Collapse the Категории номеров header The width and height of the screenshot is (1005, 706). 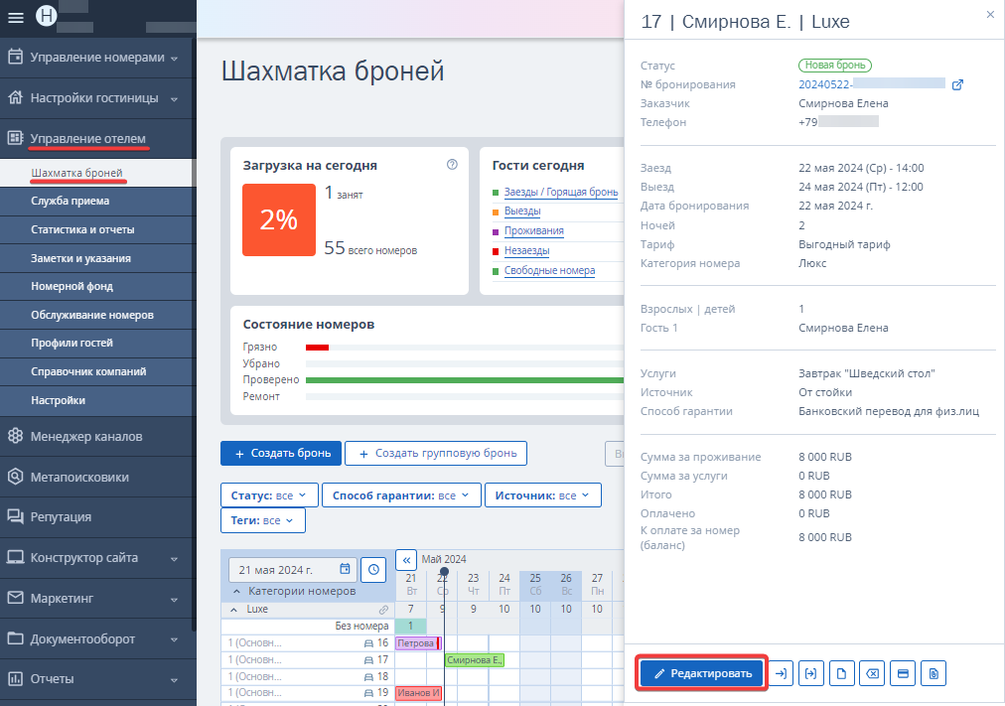point(236,592)
